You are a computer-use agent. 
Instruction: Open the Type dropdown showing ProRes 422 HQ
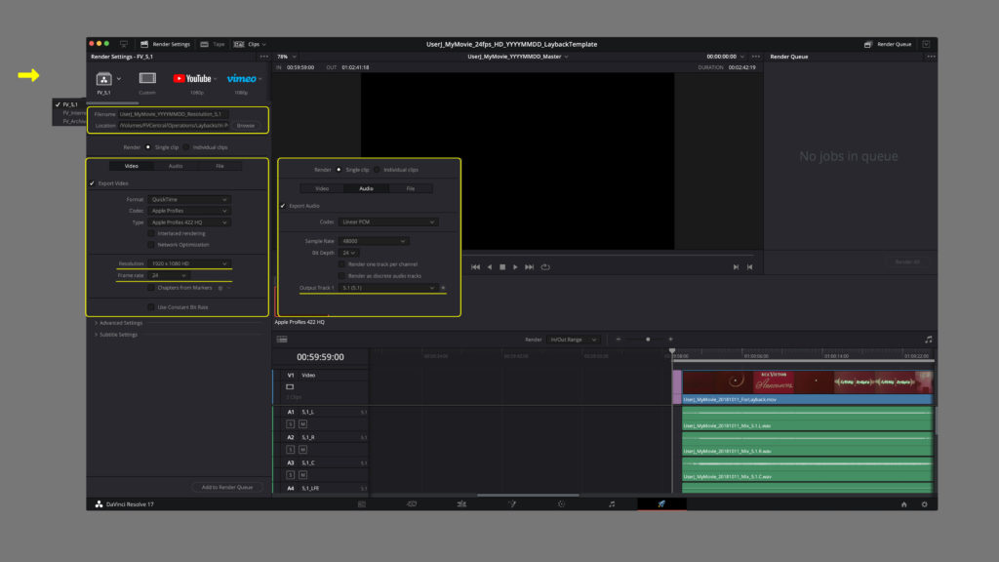[x=188, y=222]
